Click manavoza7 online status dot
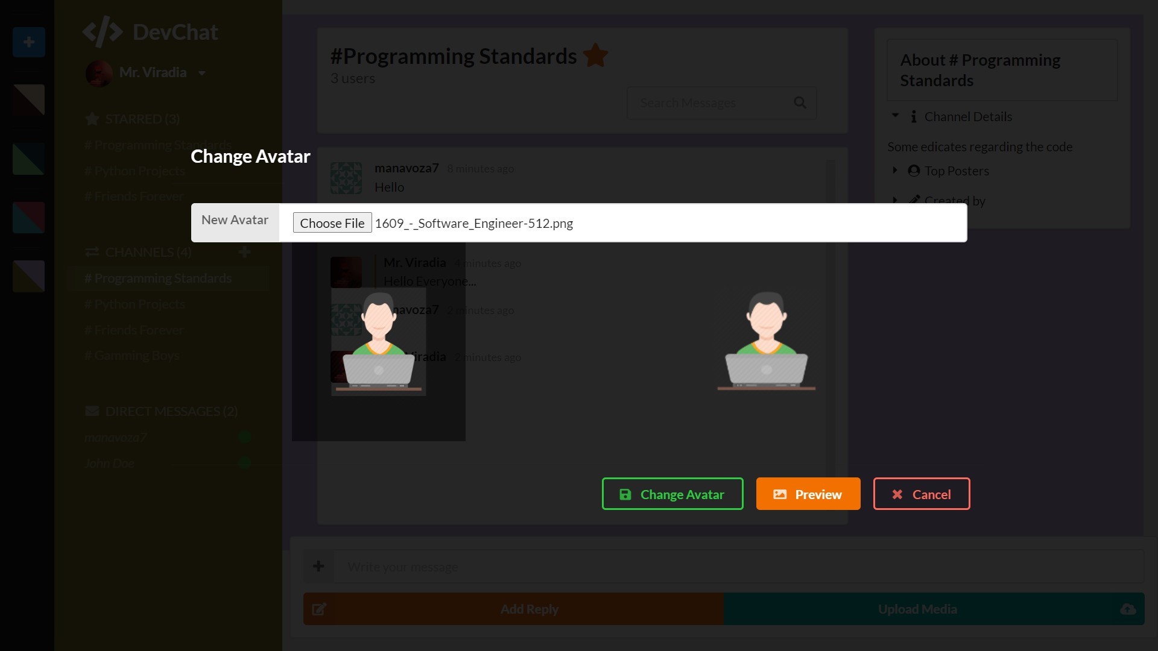Viewport: 1158px width, 651px height. pos(244,438)
